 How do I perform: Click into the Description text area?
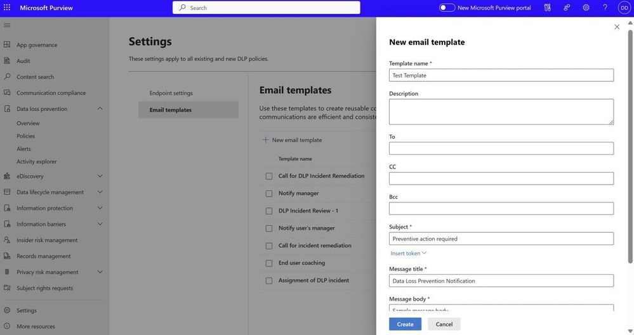(x=501, y=112)
